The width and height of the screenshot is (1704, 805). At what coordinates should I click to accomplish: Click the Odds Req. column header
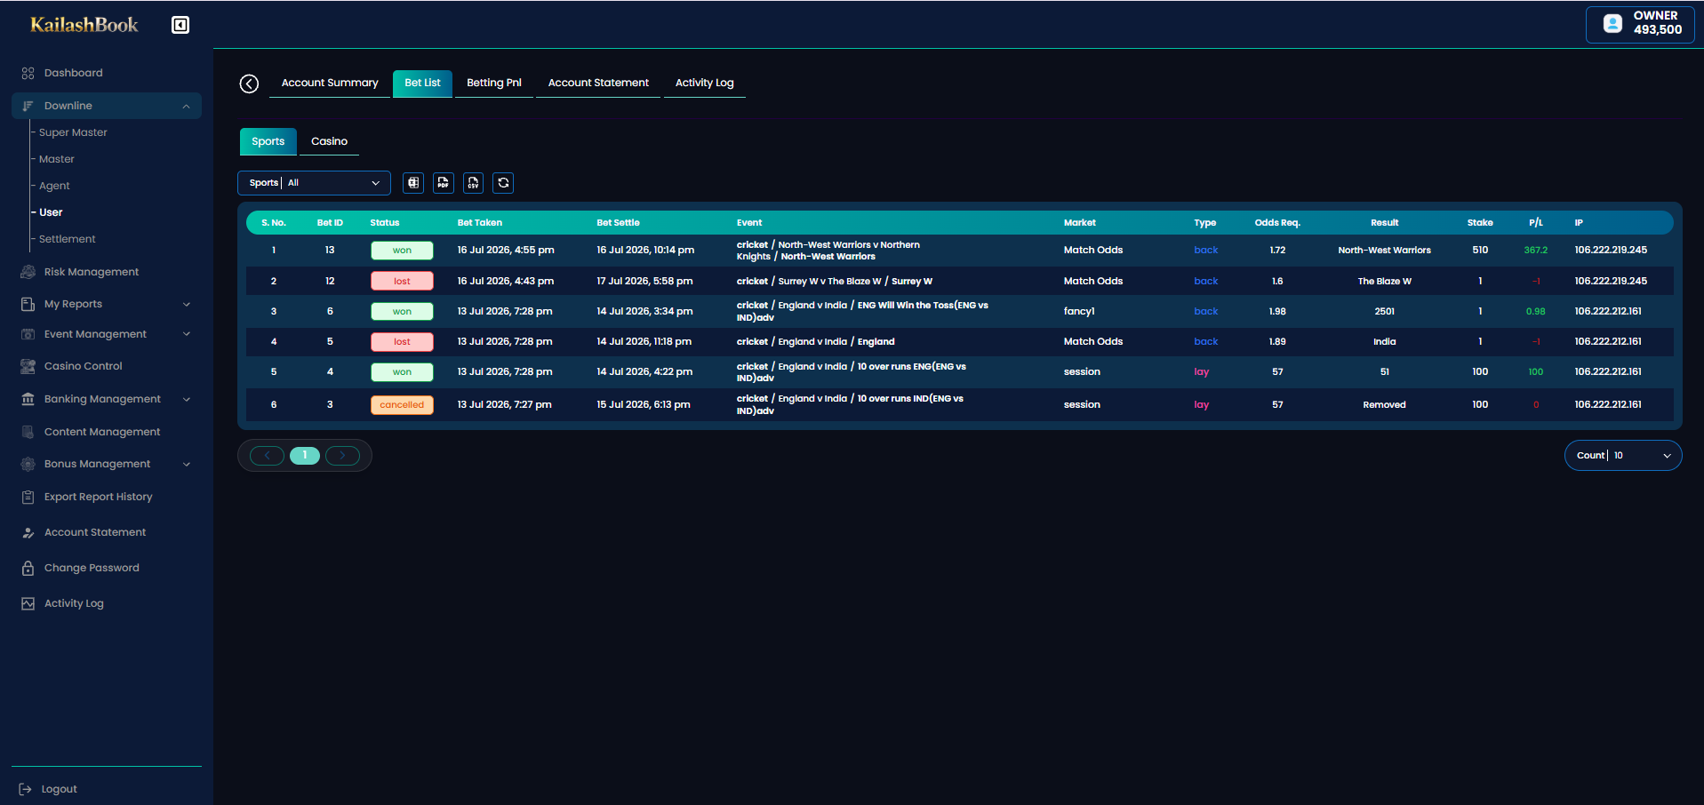click(1277, 223)
